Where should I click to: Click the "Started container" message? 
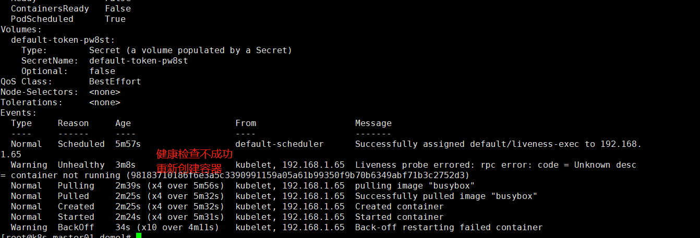tap(400, 217)
